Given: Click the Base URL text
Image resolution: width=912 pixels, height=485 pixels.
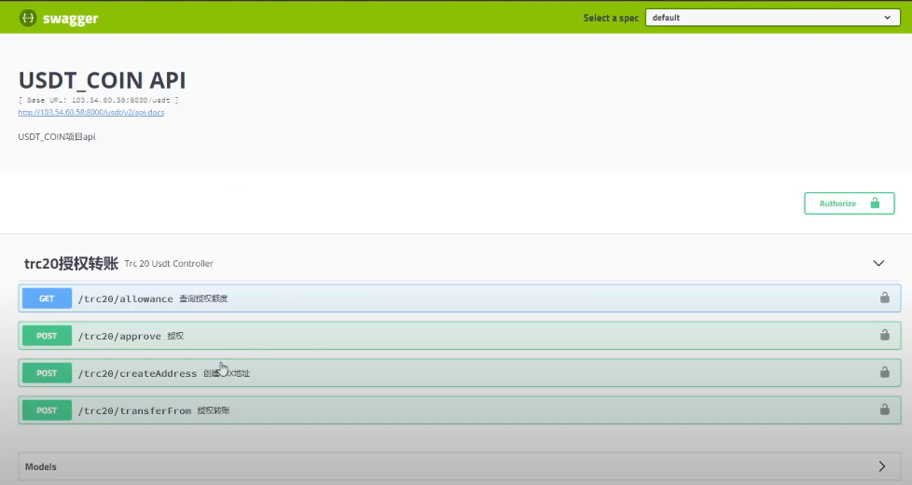Looking at the screenshot, I should click(x=98, y=100).
